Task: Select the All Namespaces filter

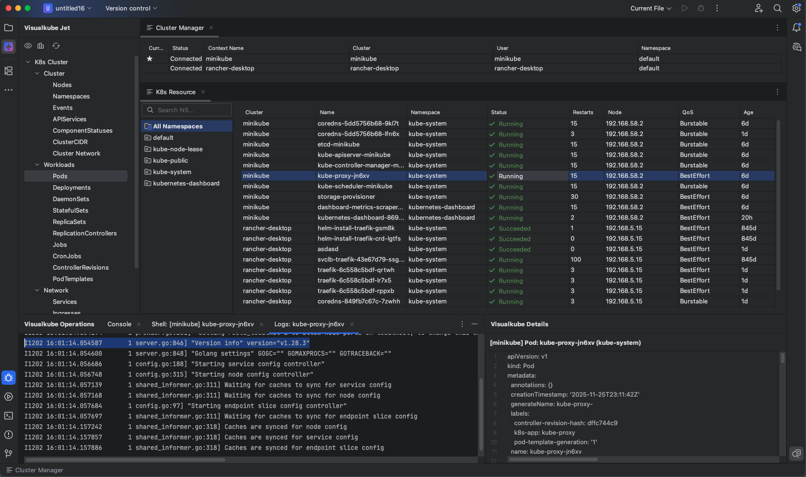Action: click(178, 126)
